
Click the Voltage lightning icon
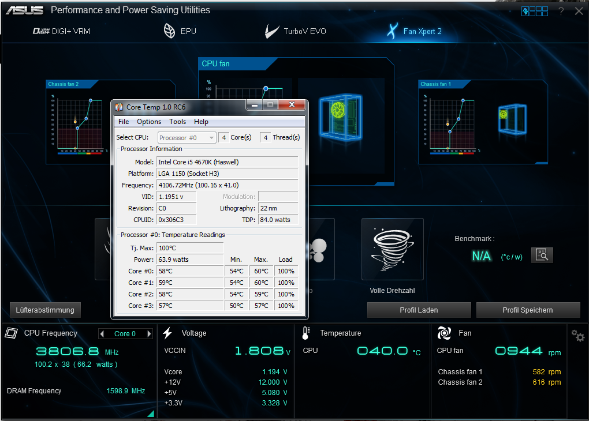click(167, 333)
